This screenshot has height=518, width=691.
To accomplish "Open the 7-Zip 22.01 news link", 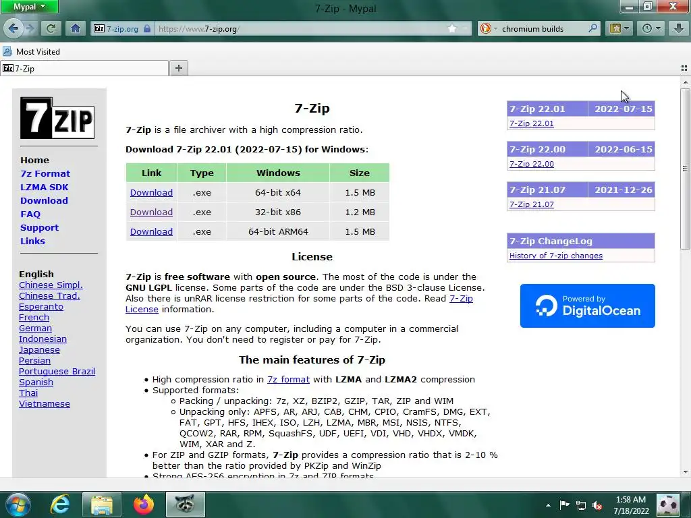I will click(532, 123).
